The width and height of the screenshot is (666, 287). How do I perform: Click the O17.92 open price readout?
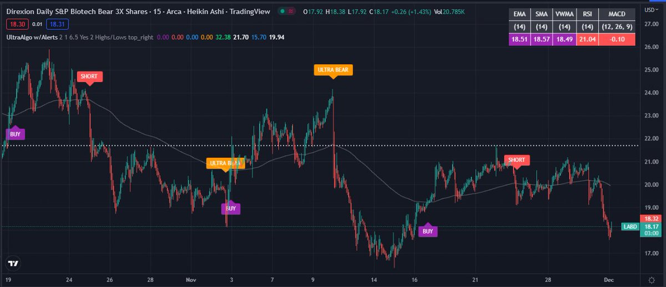(313, 11)
